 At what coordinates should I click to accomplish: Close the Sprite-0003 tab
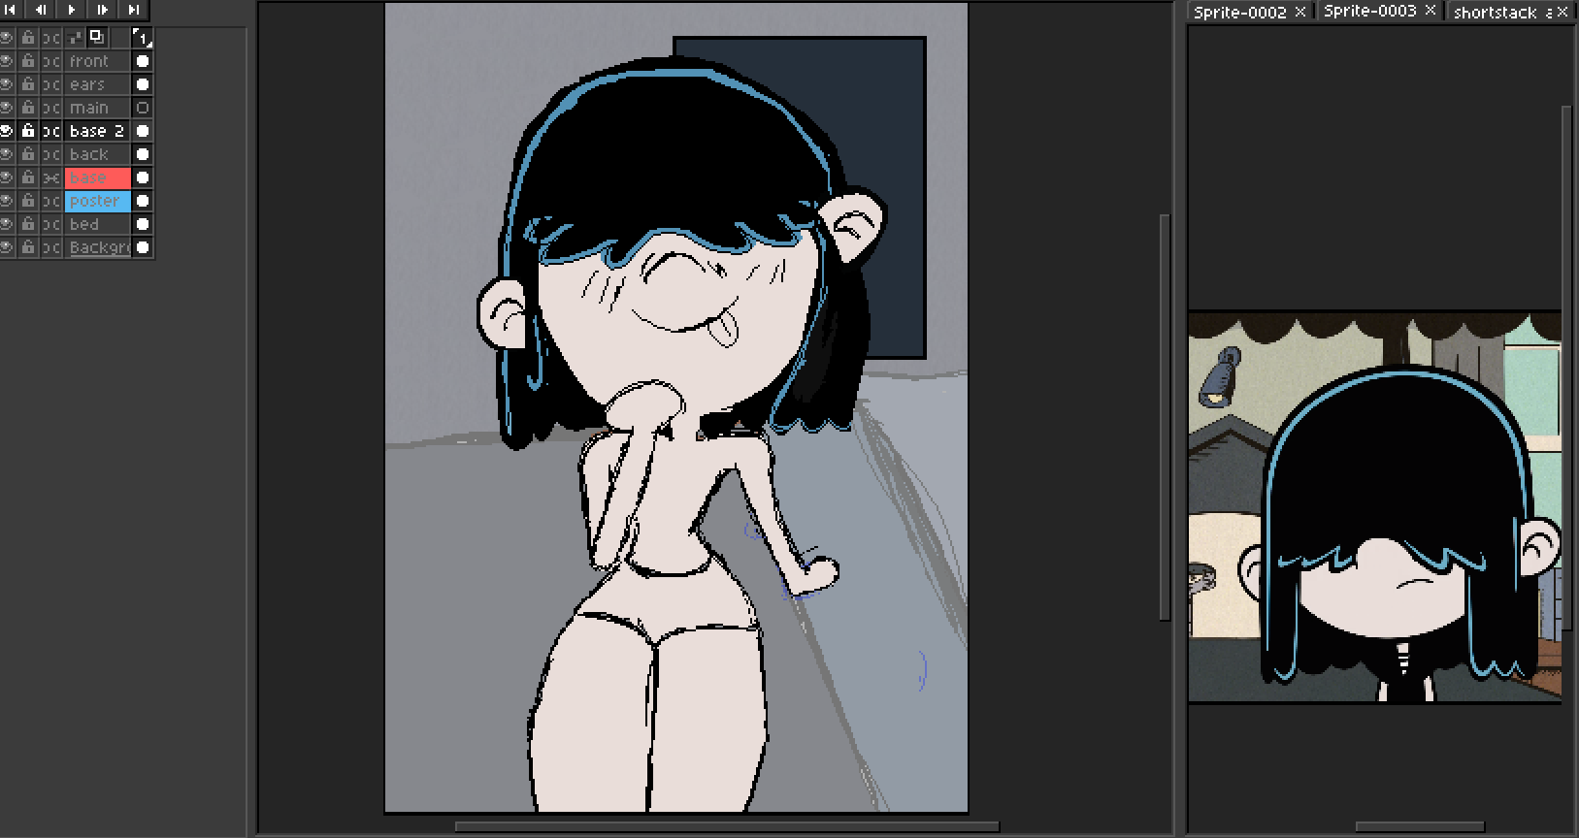coord(1431,11)
